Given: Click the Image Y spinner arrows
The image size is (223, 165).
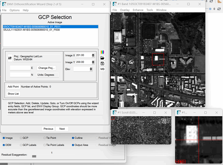Looking at the screenshot, I should tap(93, 62).
